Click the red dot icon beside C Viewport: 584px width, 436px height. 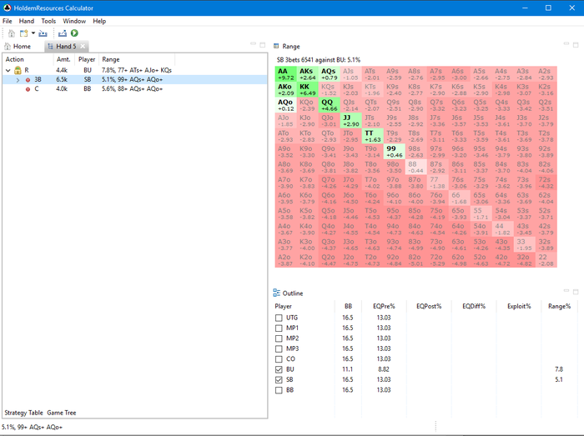(x=28, y=89)
